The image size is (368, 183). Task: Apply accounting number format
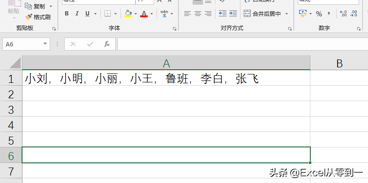(x=303, y=14)
